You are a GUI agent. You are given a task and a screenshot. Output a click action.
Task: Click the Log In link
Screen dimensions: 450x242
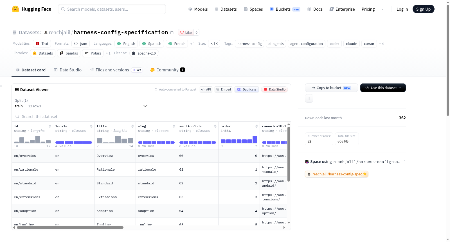pyautogui.click(x=402, y=9)
